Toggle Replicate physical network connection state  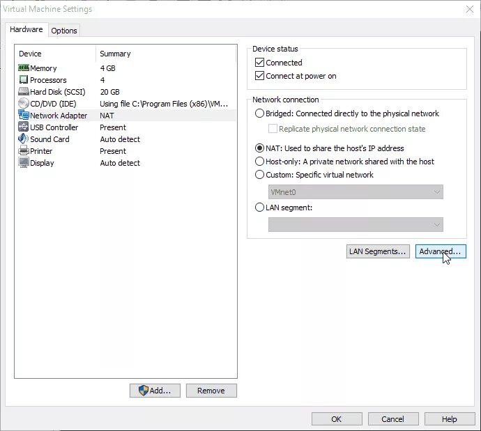(273, 129)
